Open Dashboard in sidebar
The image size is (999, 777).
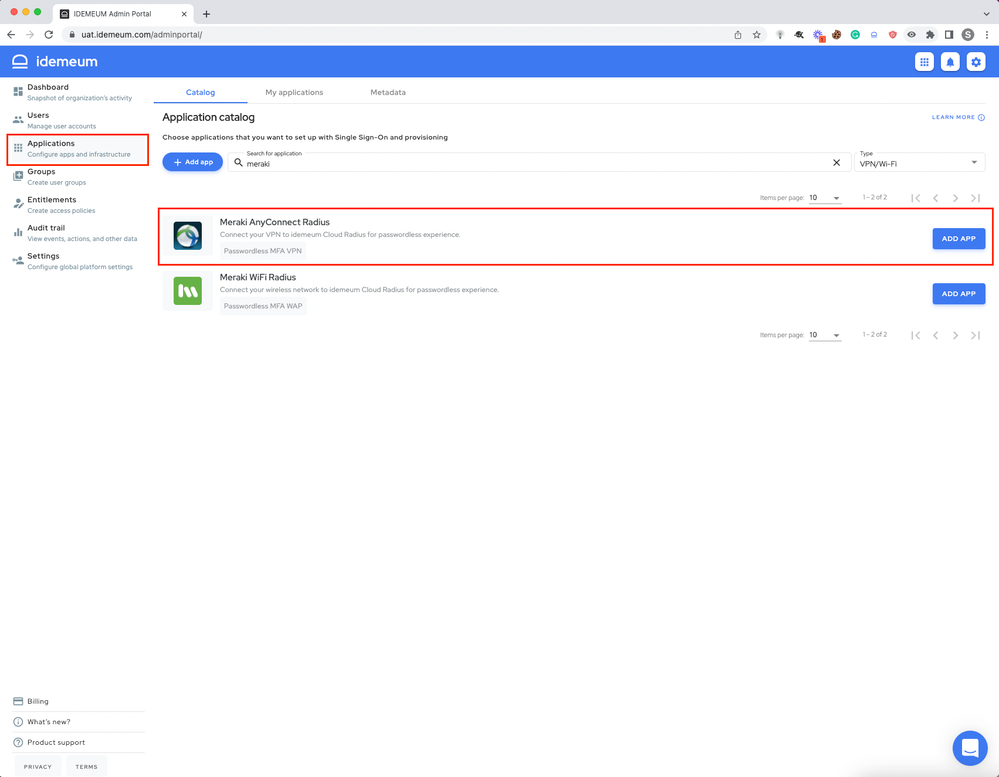(77, 92)
